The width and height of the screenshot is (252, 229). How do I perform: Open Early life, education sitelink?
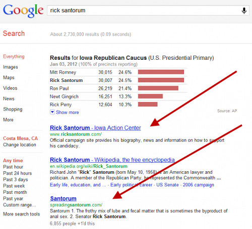pyautogui.click(x=78, y=185)
